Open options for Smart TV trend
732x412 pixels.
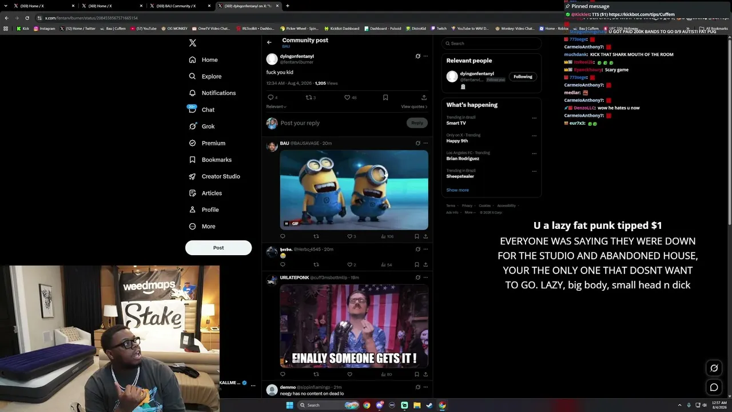point(534,118)
